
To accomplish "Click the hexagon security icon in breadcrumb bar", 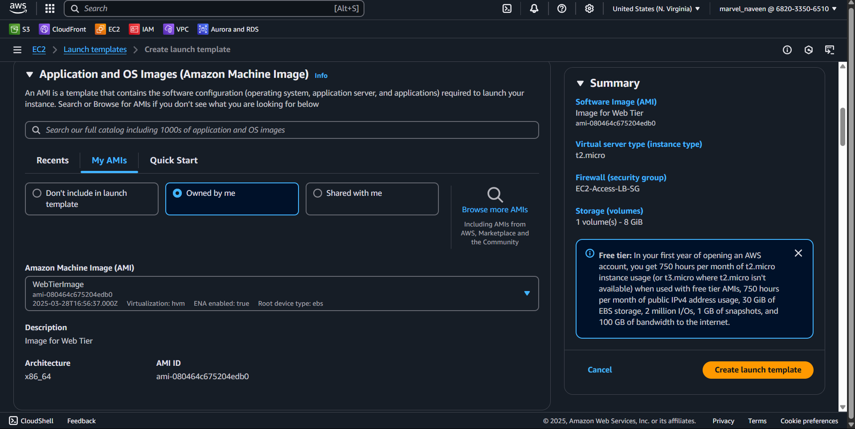I will point(809,50).
